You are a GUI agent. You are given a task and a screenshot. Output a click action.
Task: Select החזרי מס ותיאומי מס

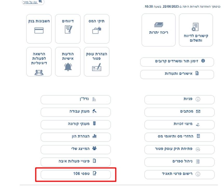tap(179, 137)
